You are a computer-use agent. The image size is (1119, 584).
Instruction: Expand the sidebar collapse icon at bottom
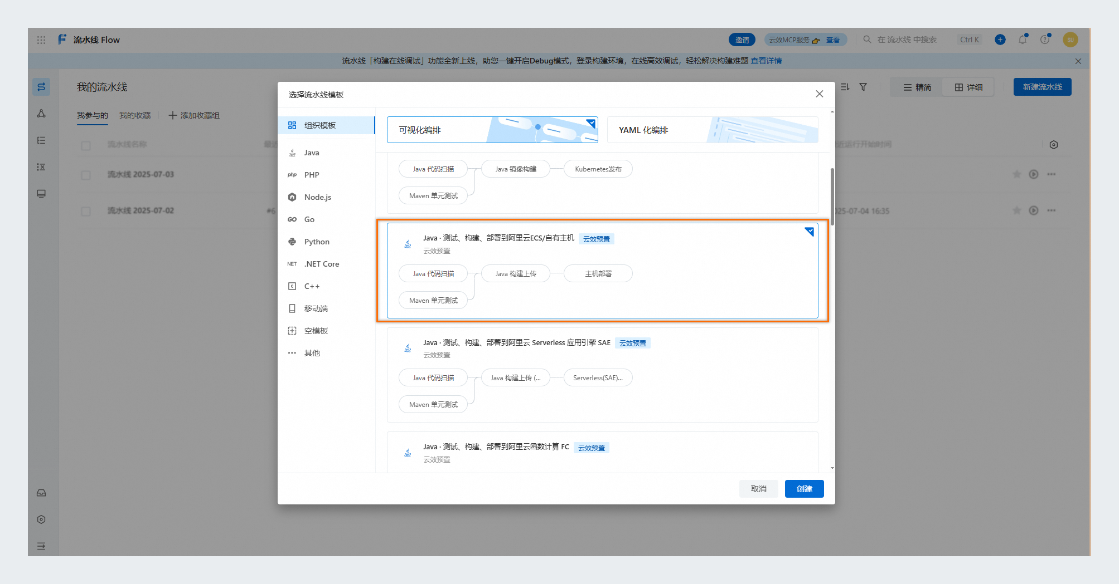coord(41,546)
